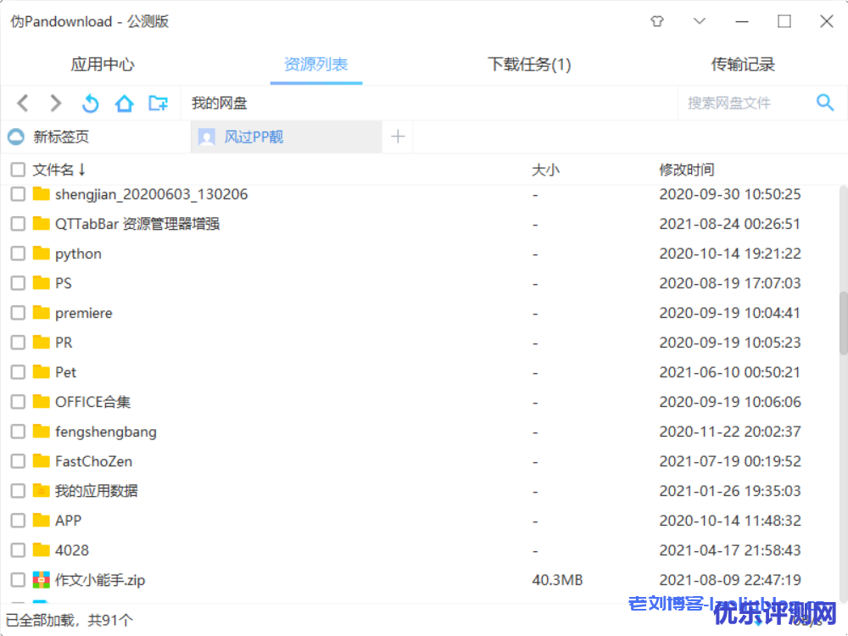The image size is (848, 636).
Task: Click the PR folder icon
Action: (41, 343)
